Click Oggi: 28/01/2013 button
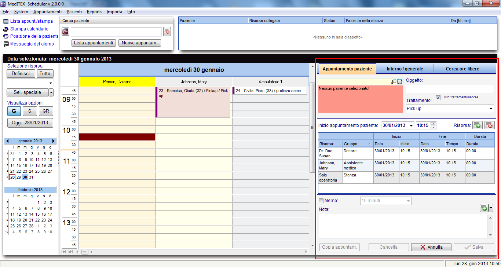Viewport: 501px width, 267px height. click(30, 123)
